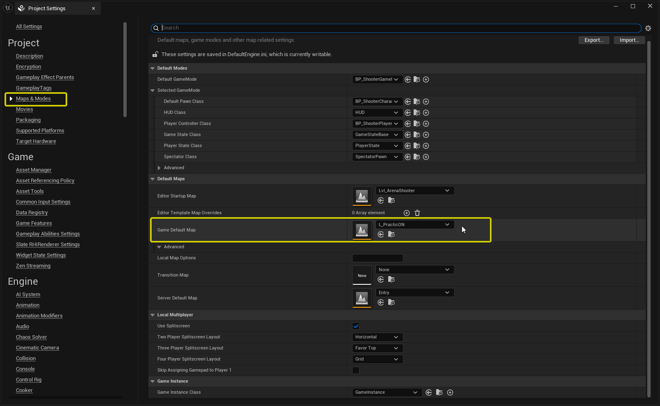Click the settings gear next to search bar
The image size is (660, 406).
648,28
